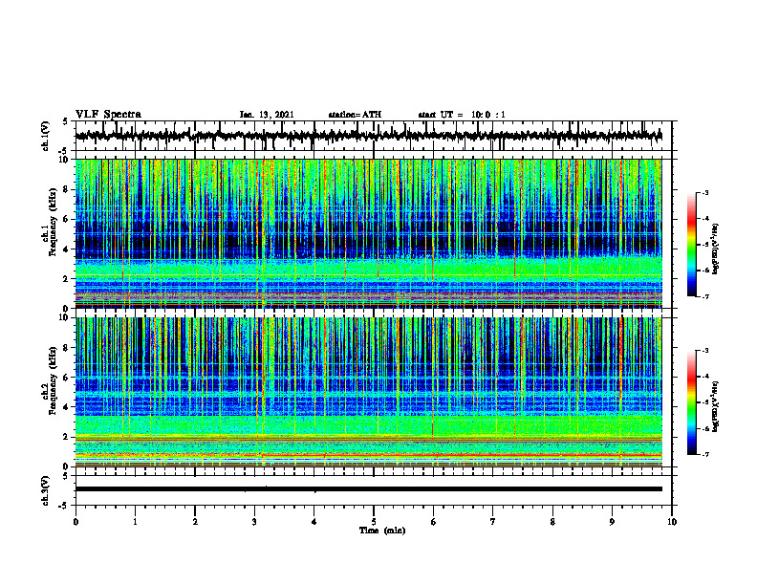Viewport: 757px width, 585px height.
Task: Click time axis tick label "7"
Action: (x=493, y=522)
